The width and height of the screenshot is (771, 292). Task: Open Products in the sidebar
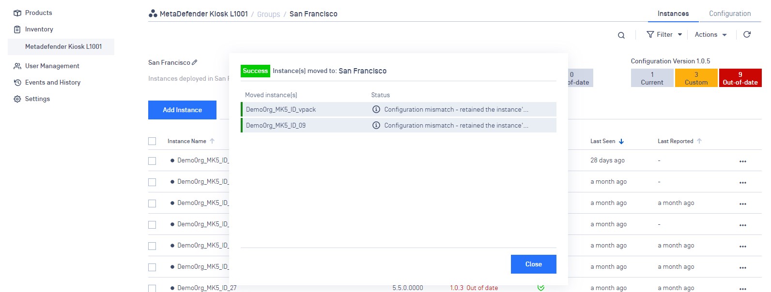pos(38,13)
